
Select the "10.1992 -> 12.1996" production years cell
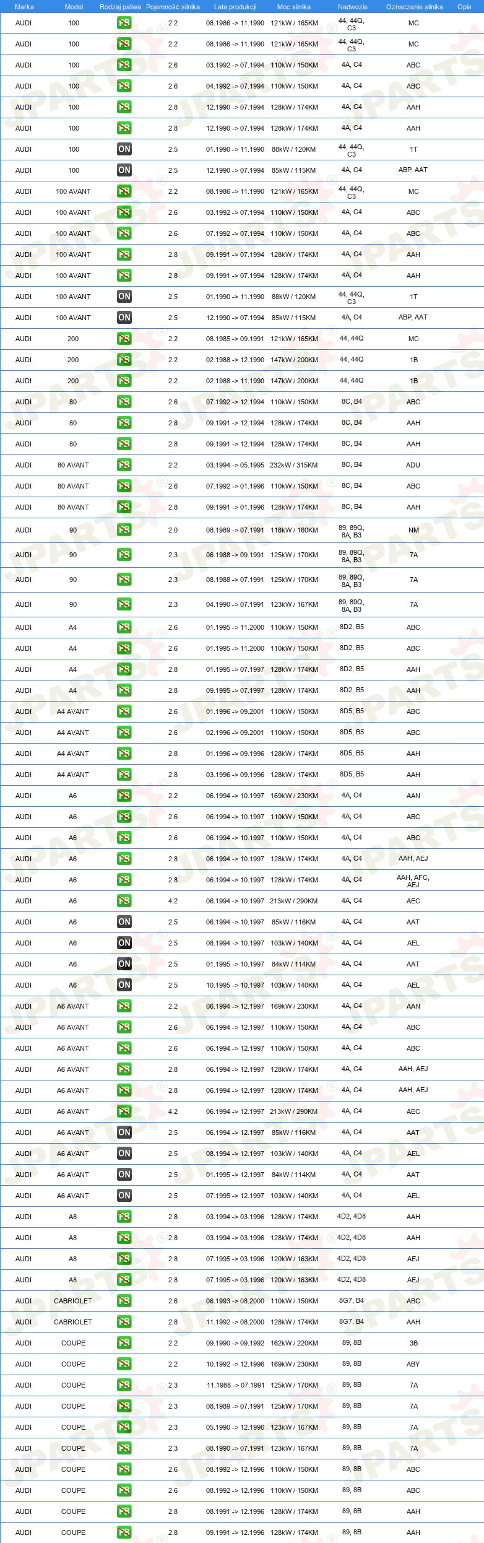coord(235,1364)
